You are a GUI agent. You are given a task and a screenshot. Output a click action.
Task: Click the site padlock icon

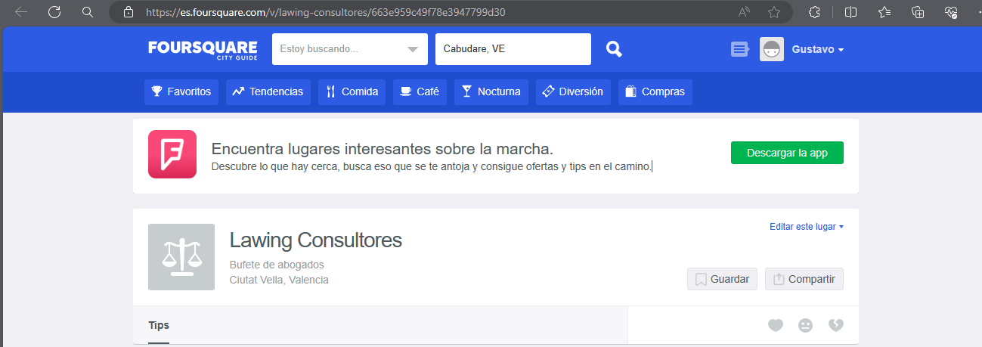coord(129,12)
